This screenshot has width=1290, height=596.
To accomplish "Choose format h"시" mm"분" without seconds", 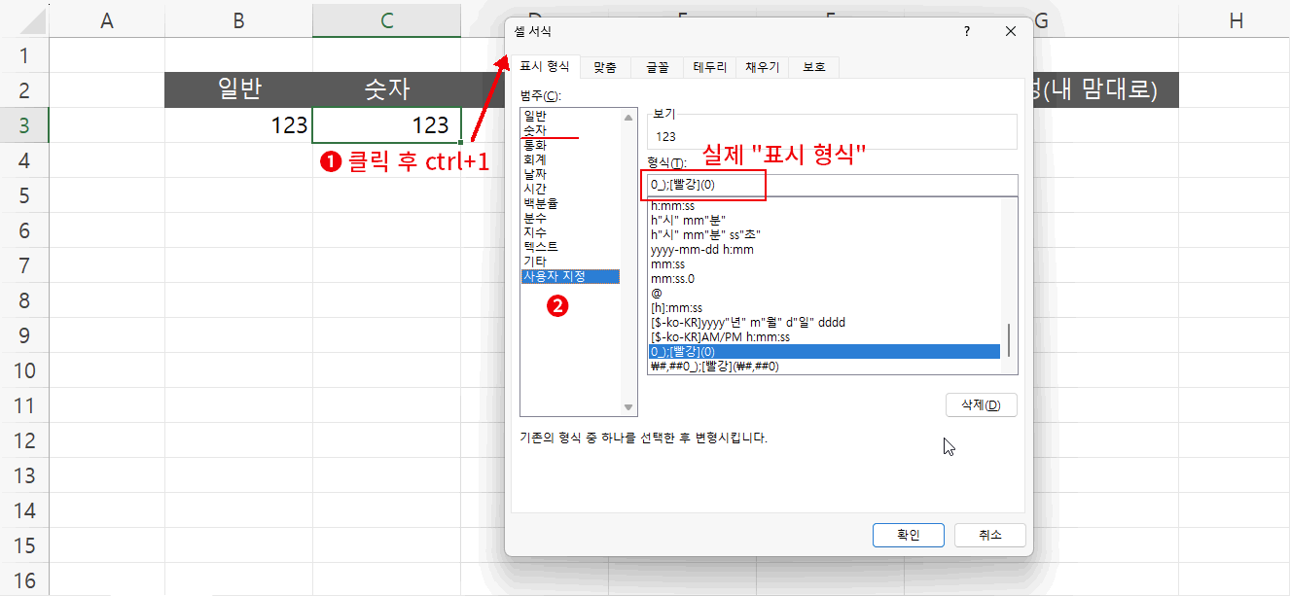I will 825,221.
